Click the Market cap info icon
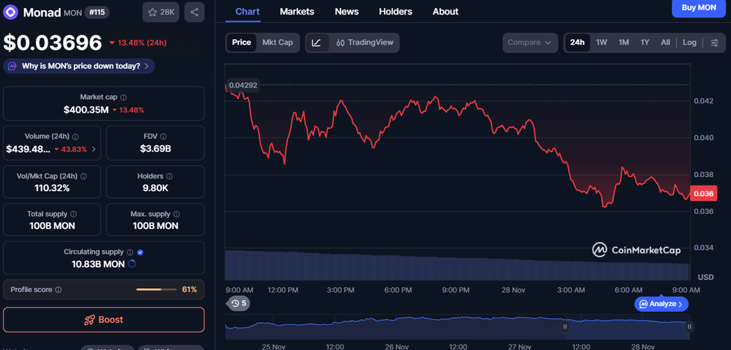Image resolution: width=731 pixels, height=350 pixels. [x=124, y=98]
